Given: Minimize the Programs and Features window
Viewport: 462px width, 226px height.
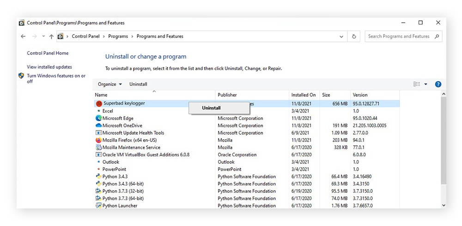Looking at the screenshot, I should [x=403, y=23].
